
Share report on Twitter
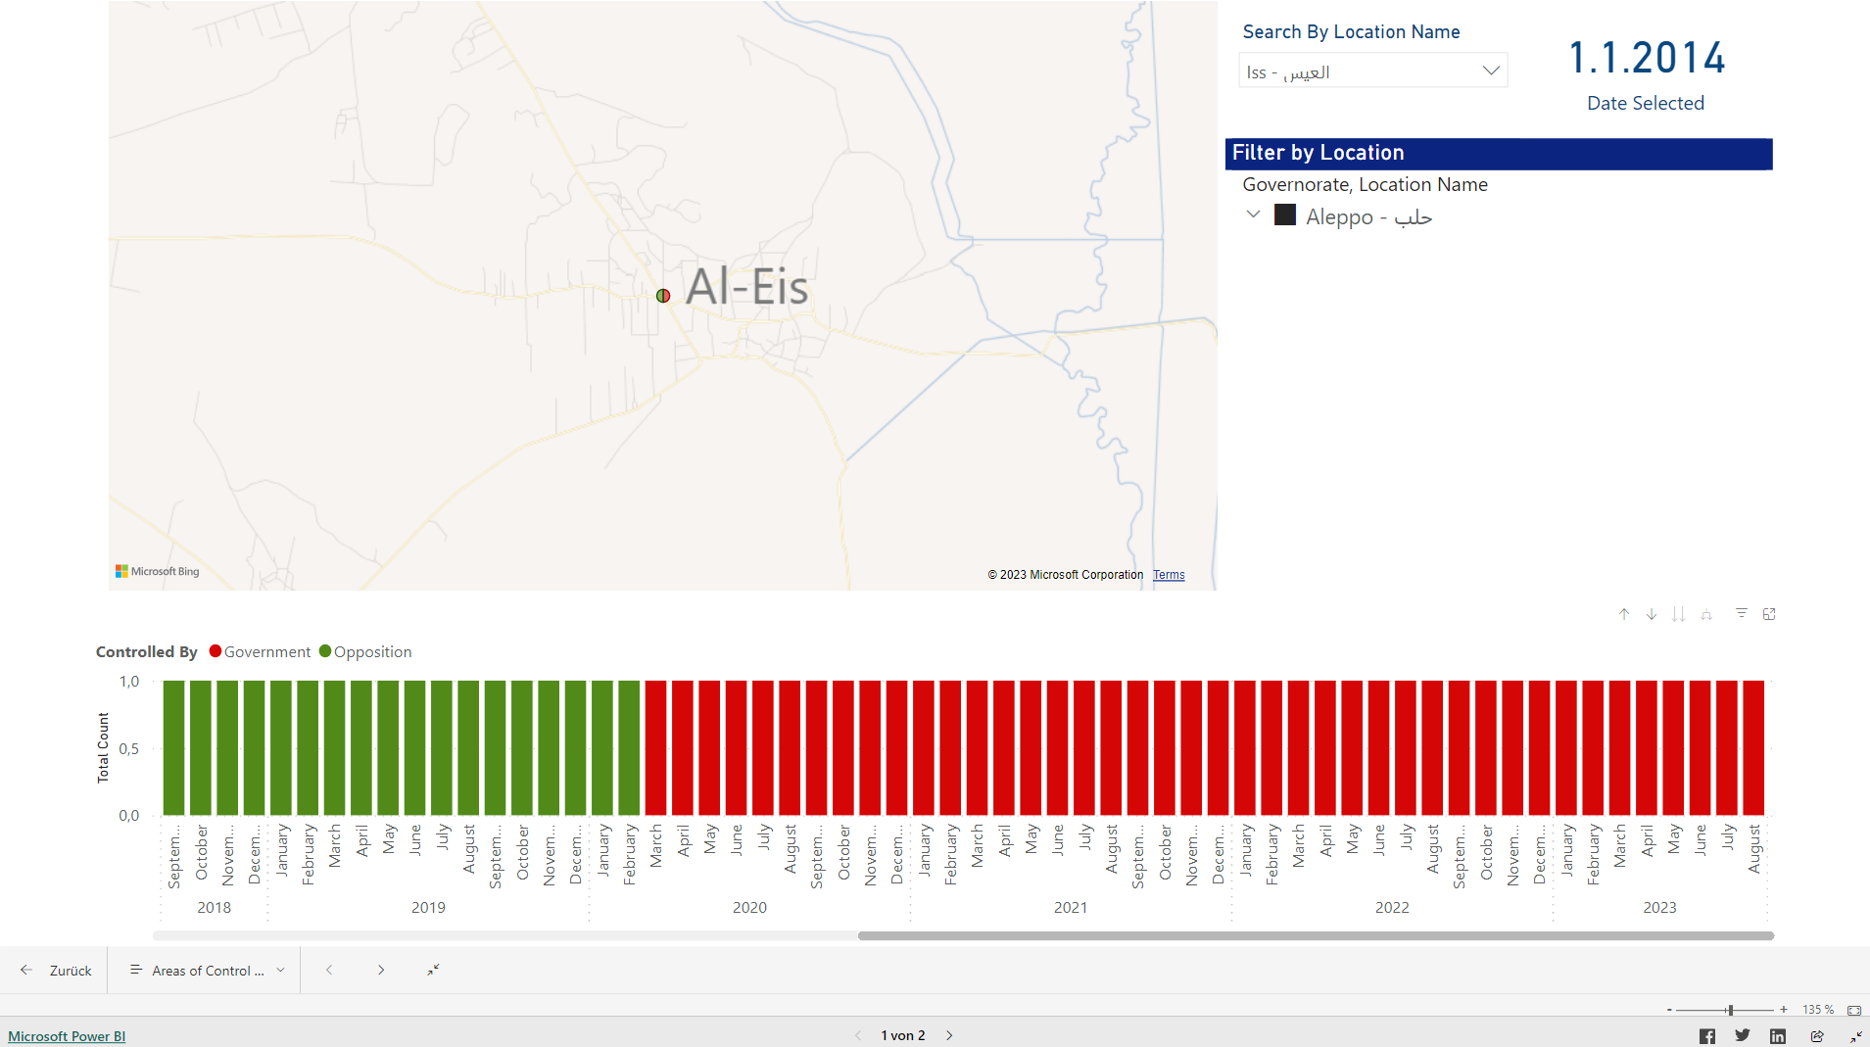[1743, 1035]
